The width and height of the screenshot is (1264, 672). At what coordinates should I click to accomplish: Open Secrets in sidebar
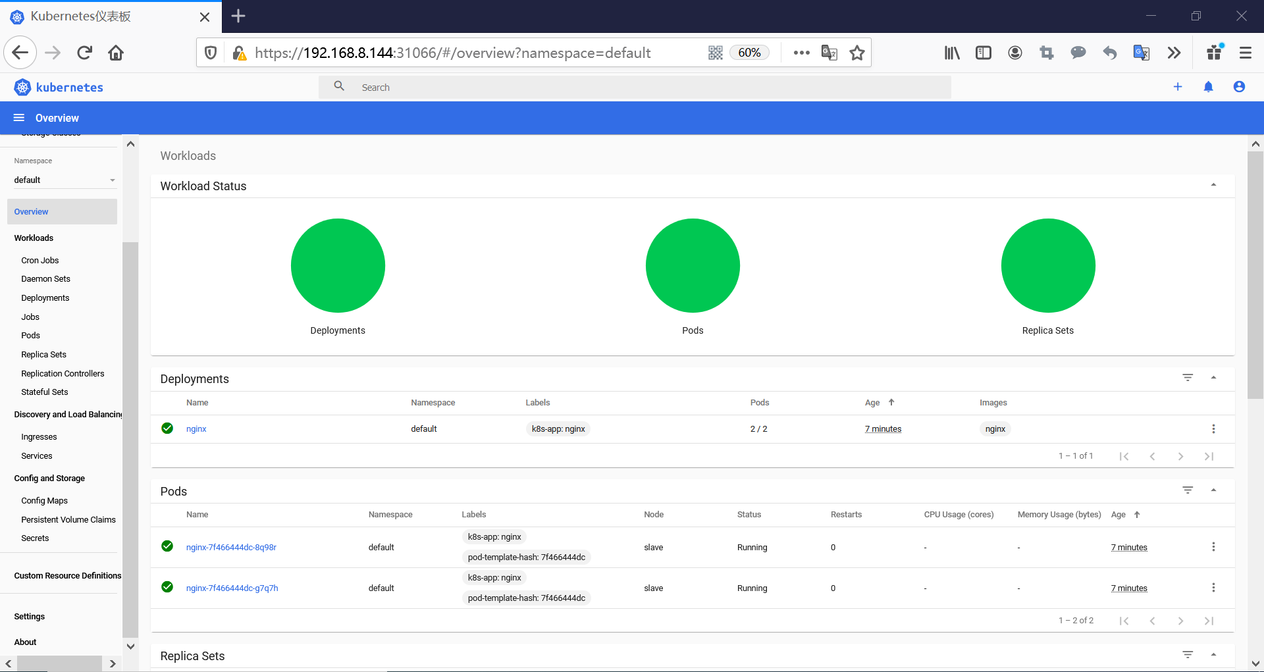pos(35,538)
